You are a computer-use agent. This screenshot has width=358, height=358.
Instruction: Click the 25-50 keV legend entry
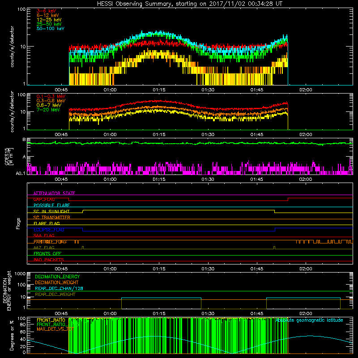point(49,24)
